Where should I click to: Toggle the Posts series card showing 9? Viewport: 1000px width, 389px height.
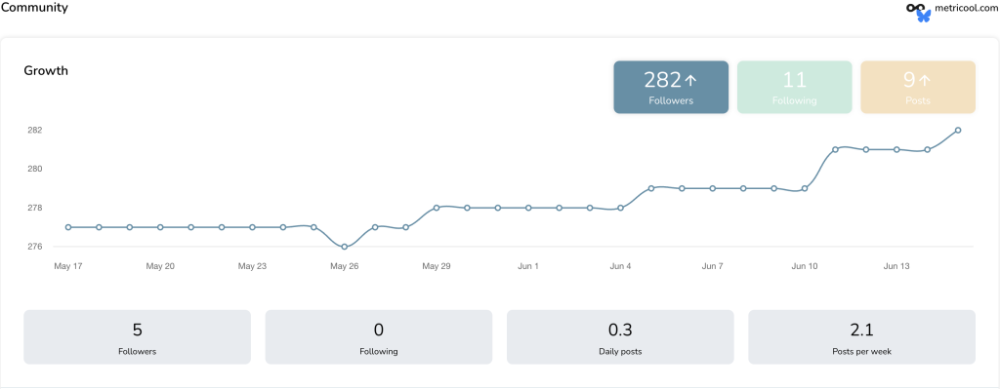(x=918, y=87)
